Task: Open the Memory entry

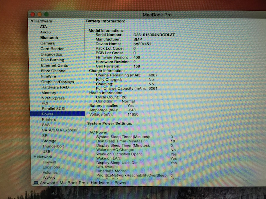Action: pyautogui.click(x=49, y=93)
